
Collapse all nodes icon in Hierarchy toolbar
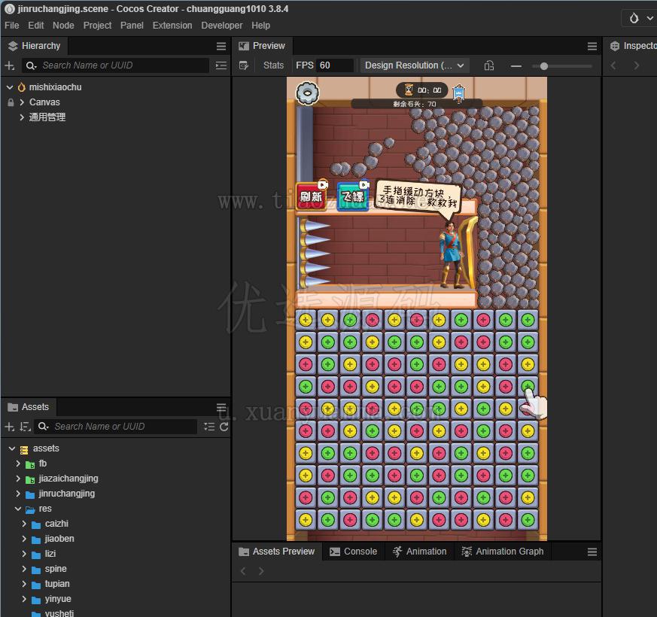221,65
